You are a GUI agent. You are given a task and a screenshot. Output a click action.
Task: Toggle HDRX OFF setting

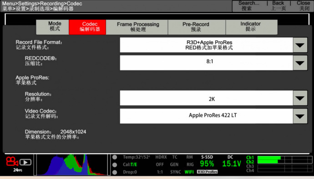161,161
